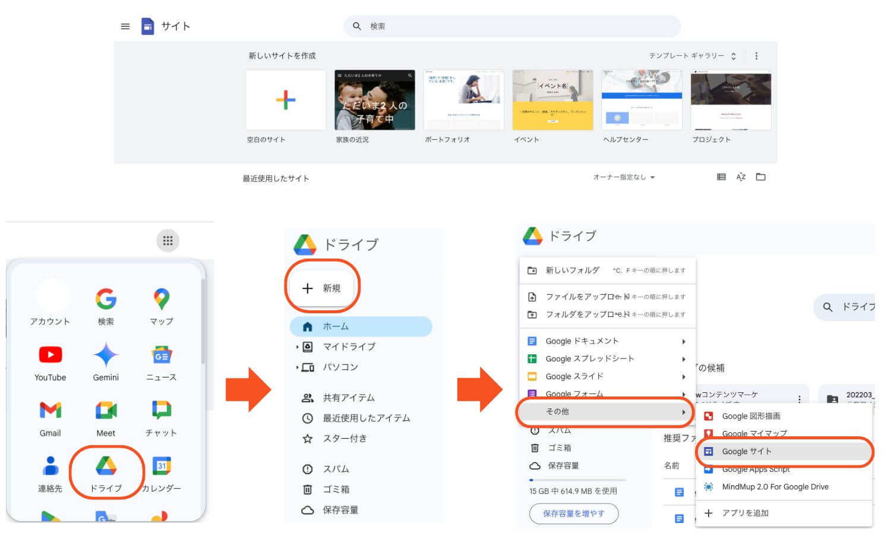The image size is (891, 535).
Task: Click the 保存容量を増やす button
Action: [x=574, y=513]
